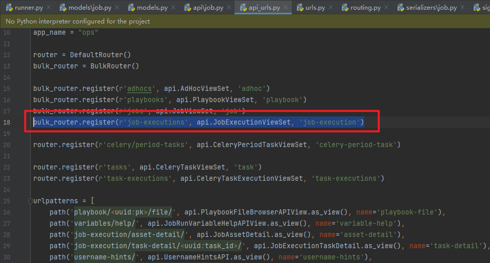Click line number 18 in the gutter
The height and width of the screenshot is (263, 490).
7,123
